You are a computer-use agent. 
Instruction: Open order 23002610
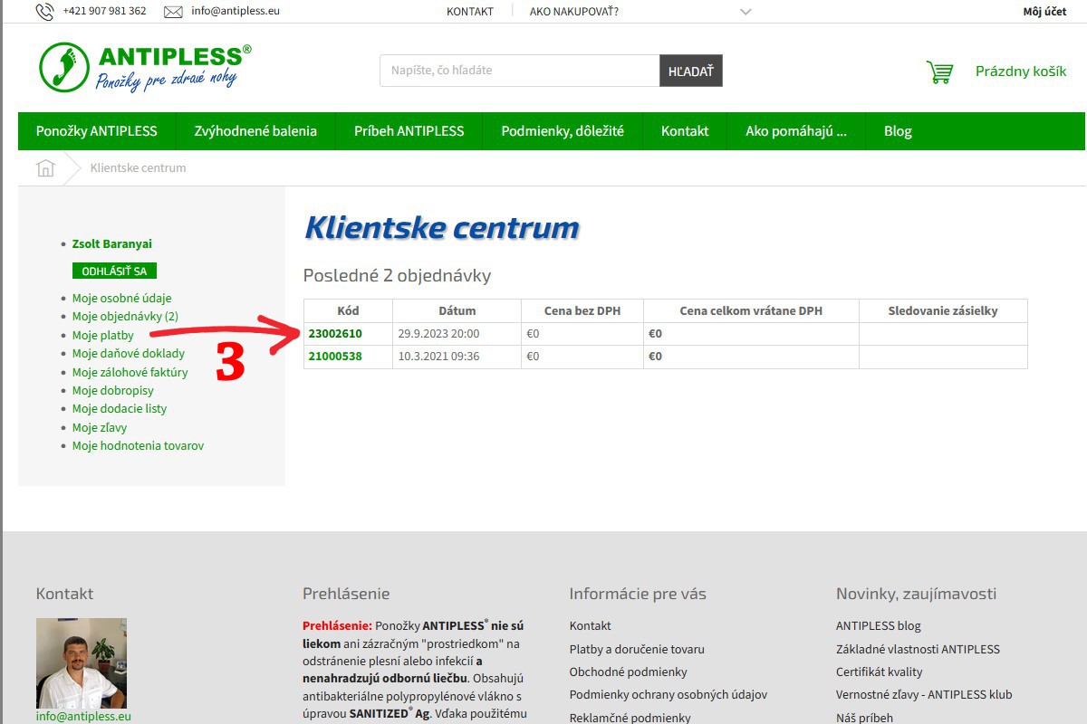335,334
